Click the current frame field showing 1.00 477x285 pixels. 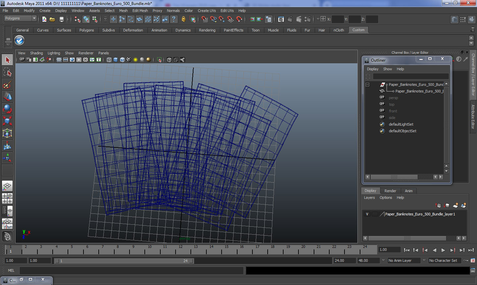[x=389, y=250]
